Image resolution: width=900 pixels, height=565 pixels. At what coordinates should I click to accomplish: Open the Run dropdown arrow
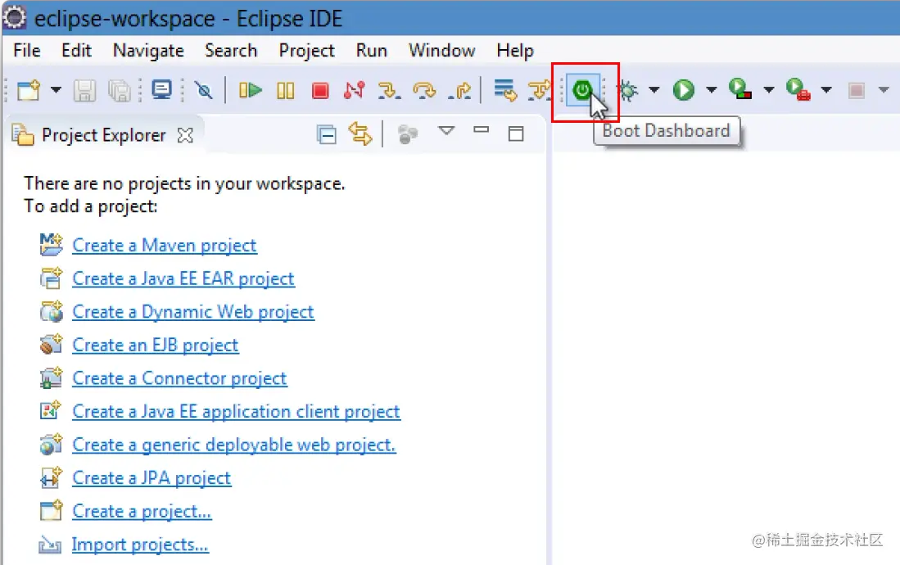pos(711,89)
